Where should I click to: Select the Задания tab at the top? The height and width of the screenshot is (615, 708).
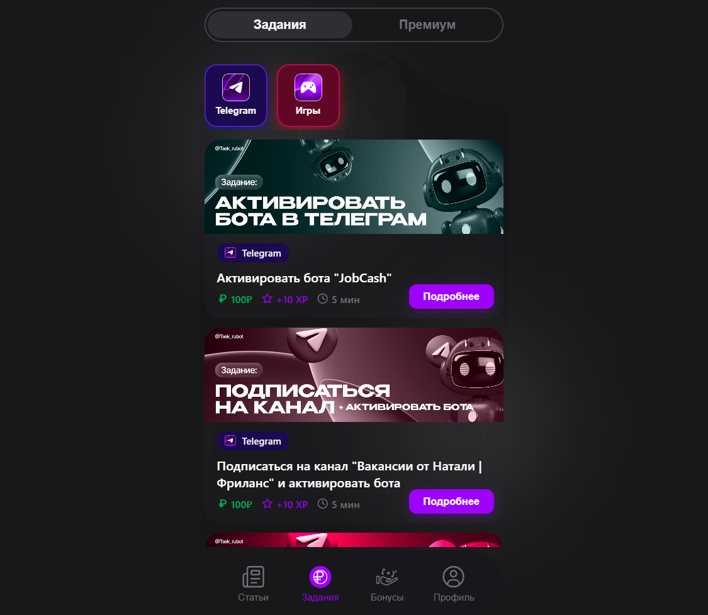point(279,25)
